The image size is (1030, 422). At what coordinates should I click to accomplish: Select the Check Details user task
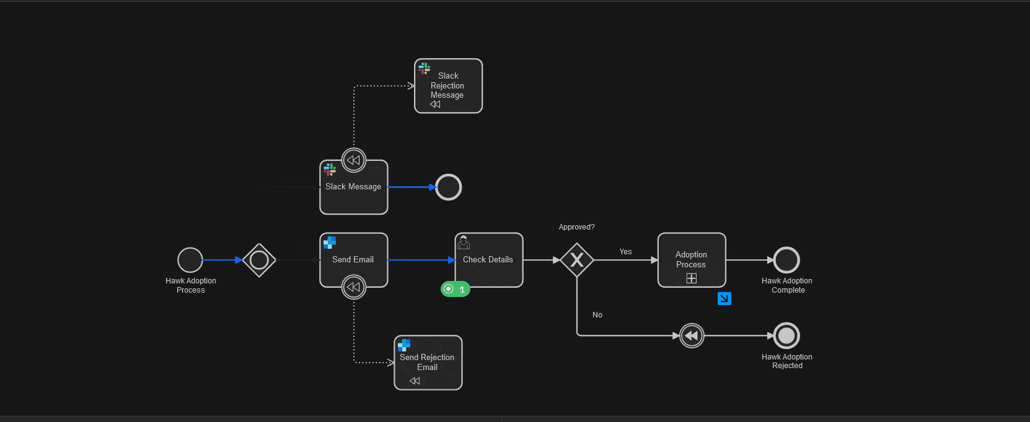[x=489, y=260]
